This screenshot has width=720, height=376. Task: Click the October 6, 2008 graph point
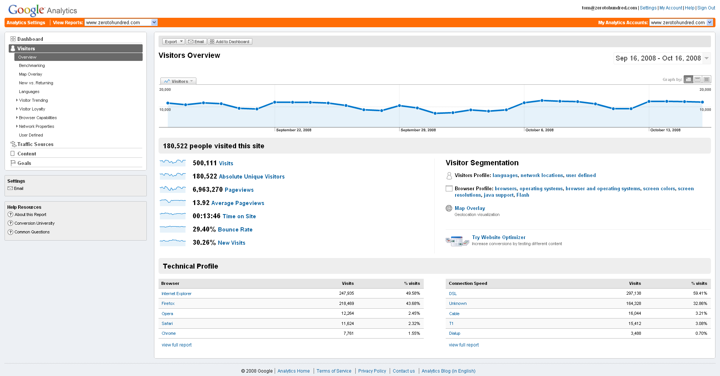click(x=524, y=103)
